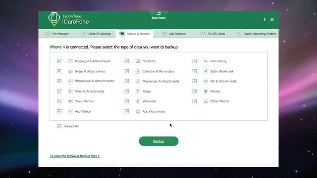Toggle the Kik & Attachments checkbox

195,81
